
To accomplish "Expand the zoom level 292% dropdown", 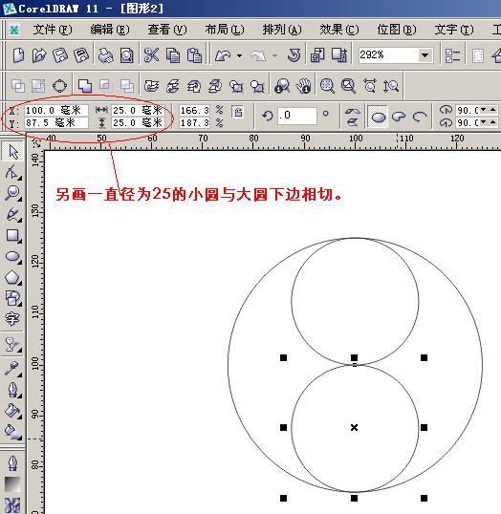I will 425,54.
